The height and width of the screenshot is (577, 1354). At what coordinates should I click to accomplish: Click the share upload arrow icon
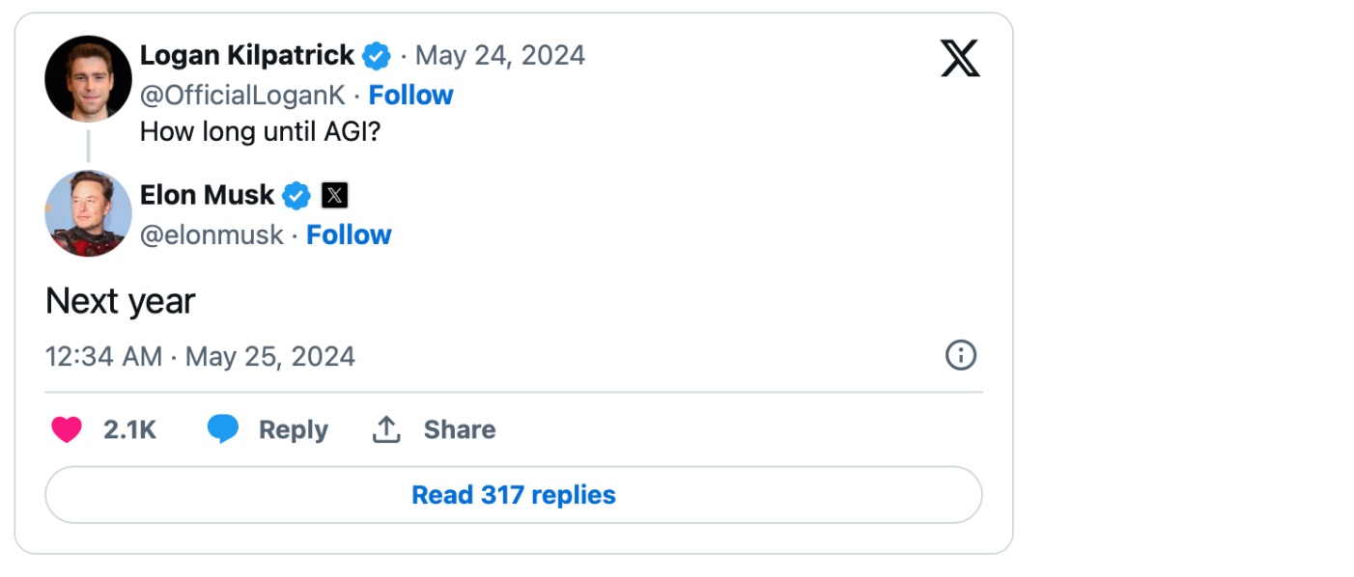386,429
